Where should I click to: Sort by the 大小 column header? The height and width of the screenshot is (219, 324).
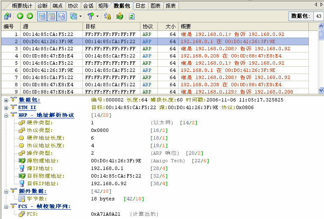(168, 27)
